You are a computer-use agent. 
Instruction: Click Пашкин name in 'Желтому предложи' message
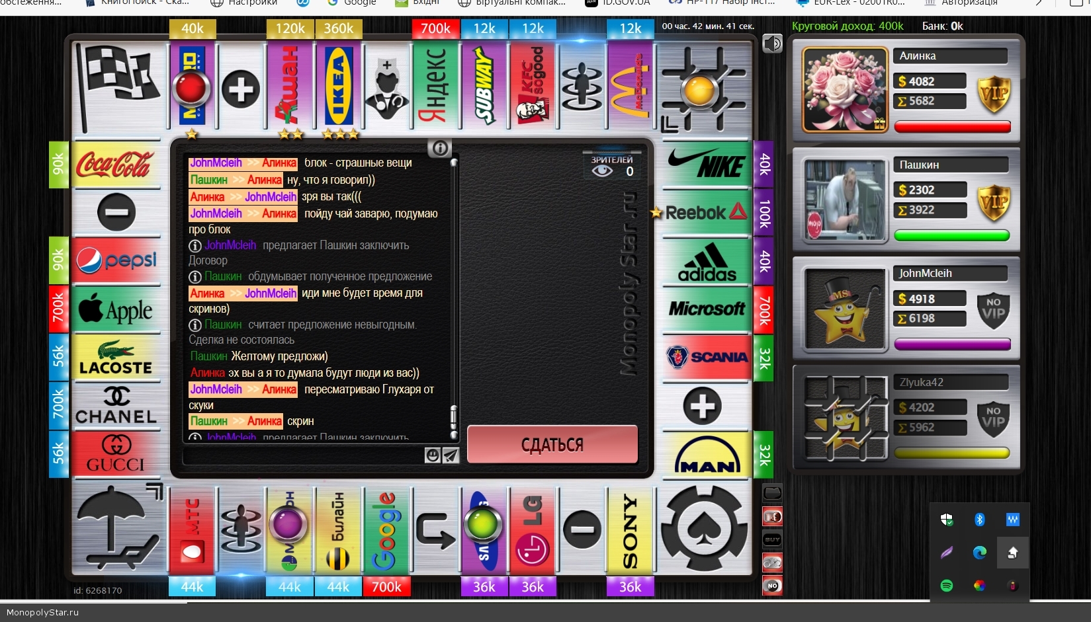click(x=208, y=356)
